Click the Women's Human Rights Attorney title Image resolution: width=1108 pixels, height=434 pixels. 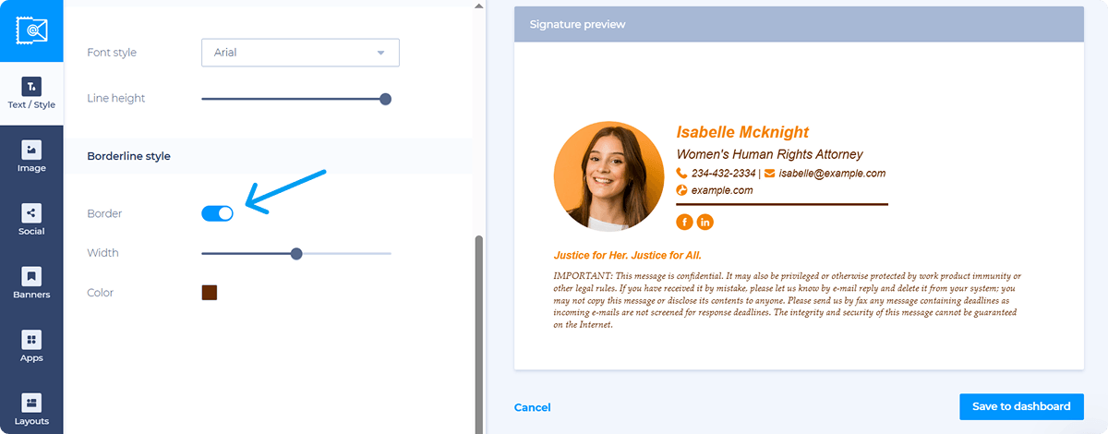click(x=769, y=154)
